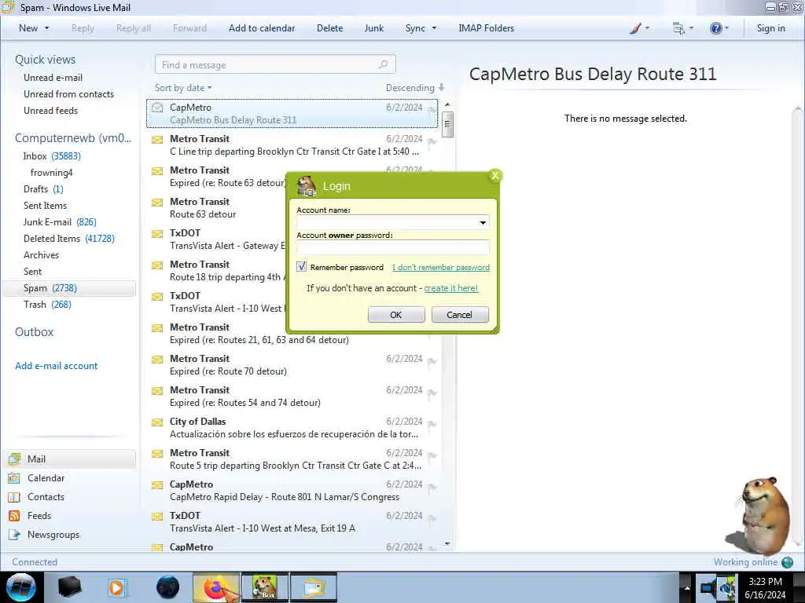Open IMAP Folders from the toolbar
The width and height of the screenshot is (805, 603).
486,28
